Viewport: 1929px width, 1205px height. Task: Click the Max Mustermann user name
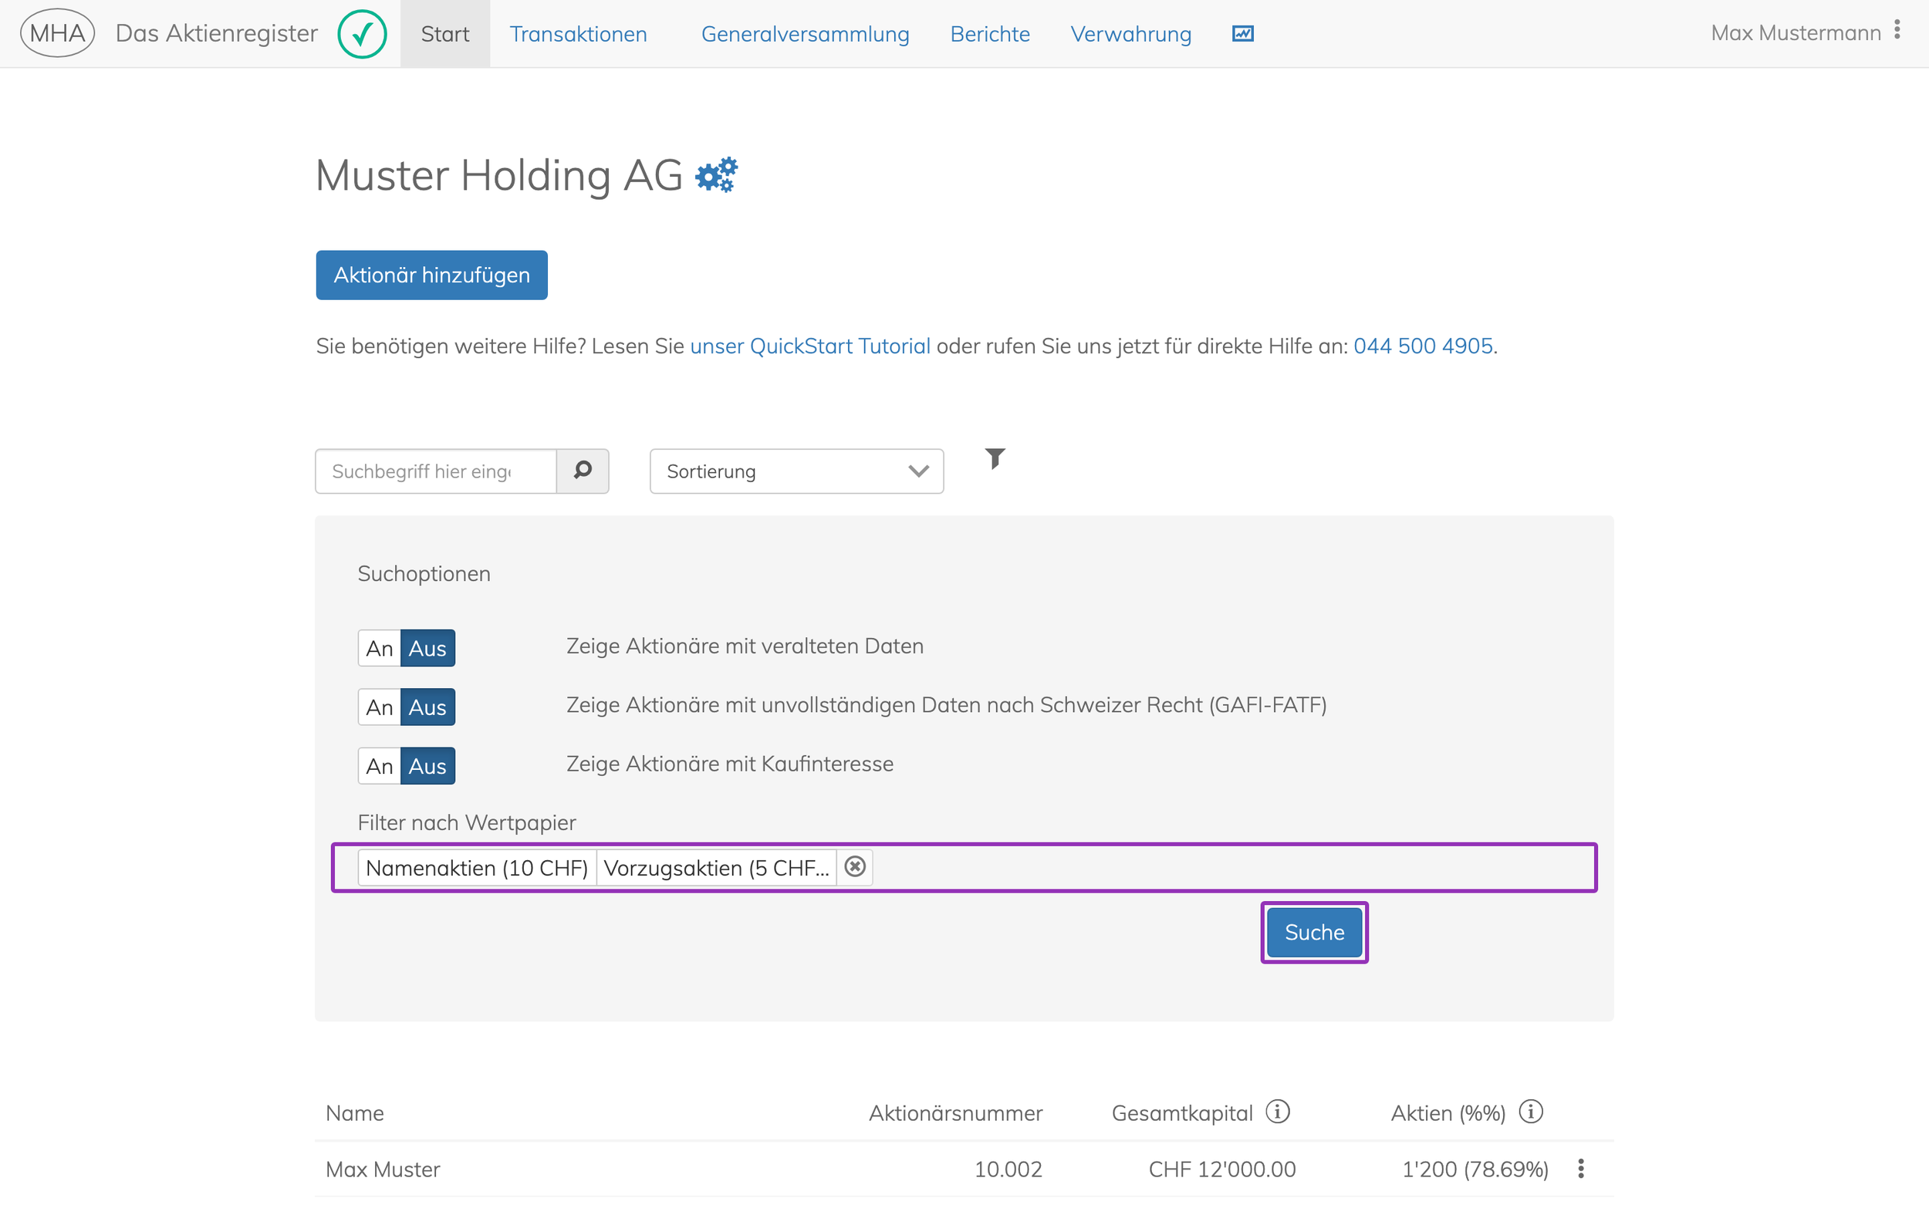pos(1796,32)
